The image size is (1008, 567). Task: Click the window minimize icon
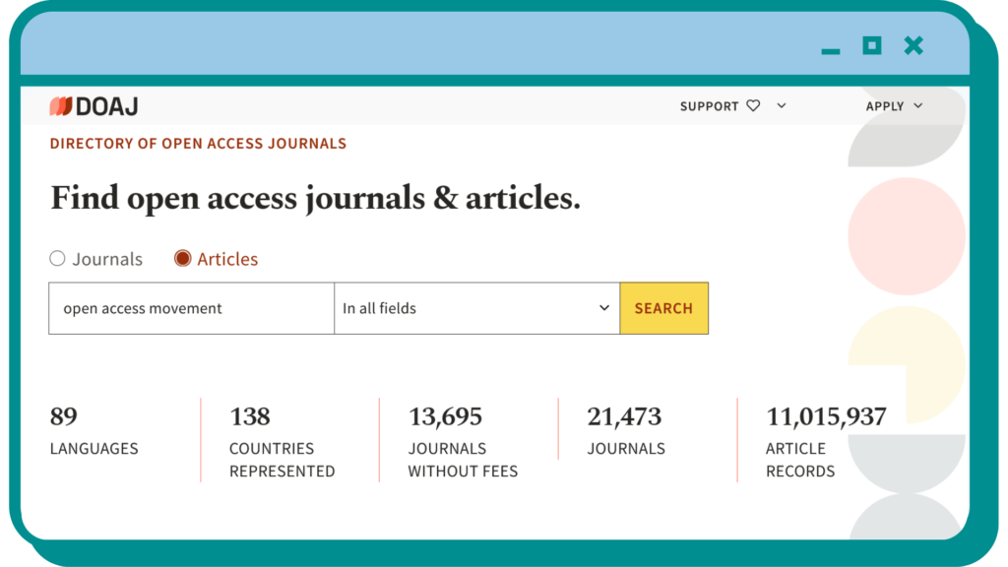click(x=831, y=50)
